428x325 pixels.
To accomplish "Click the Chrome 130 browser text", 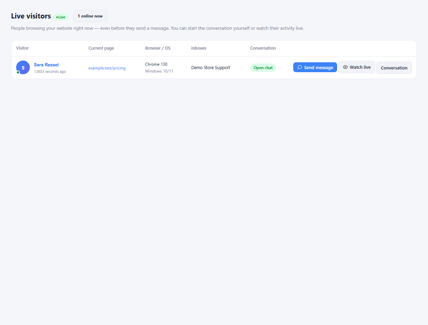I will (x=156, y=64).
